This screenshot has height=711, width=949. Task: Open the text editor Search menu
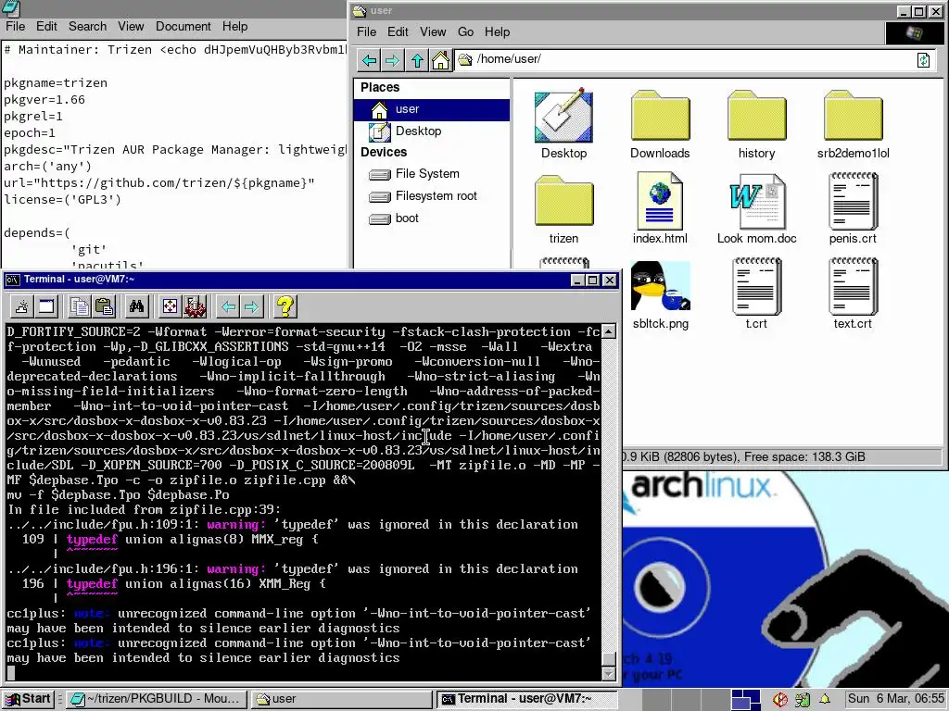87,27
